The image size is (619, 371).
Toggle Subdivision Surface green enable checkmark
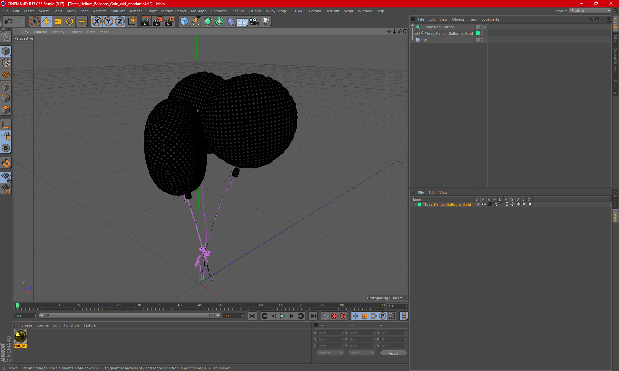pos(485,27)
